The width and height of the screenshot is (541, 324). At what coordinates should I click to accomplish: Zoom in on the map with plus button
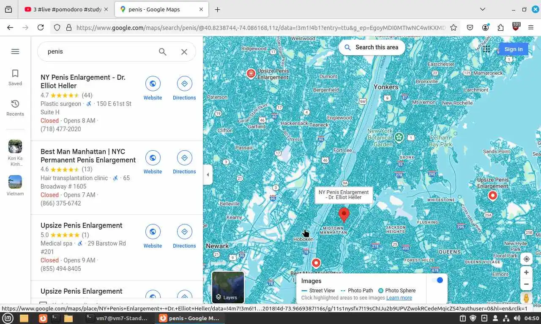click(x=526, y=273)
